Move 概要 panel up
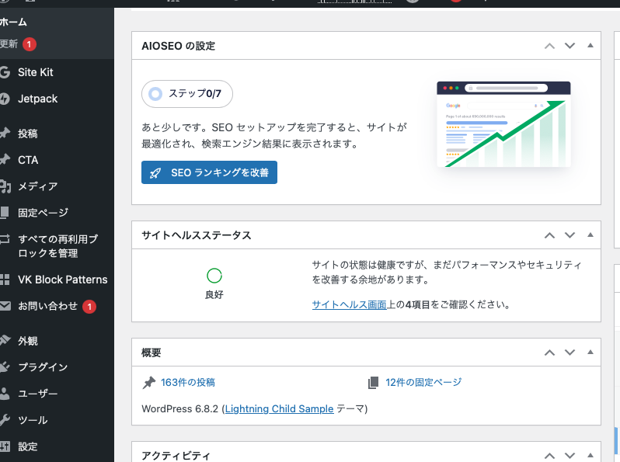Image resolution: width=620 pixels, height=462 pixels. tap(549, 353)
